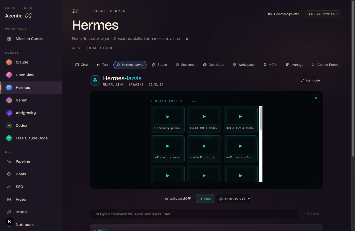Open Notebook in the sidebar
This screenshot has width=355, height=231.
pyautogui.click(x=25, y=225)
